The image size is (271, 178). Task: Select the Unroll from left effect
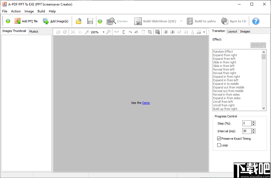pyautogui.click(x=223, y=101)
